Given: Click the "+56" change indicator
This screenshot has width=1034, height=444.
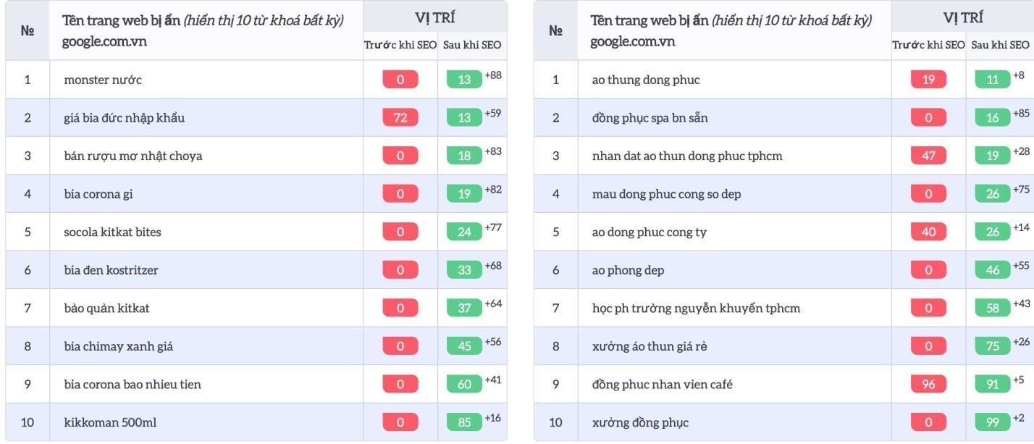Looking at the screenshot, I should (493, 342).
